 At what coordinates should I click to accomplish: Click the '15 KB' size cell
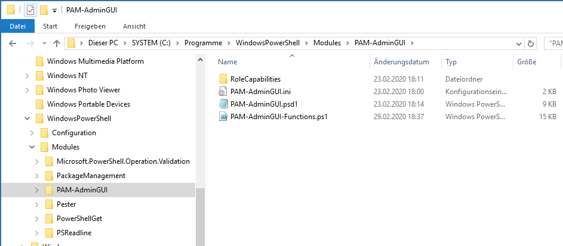pyautogui.click(x=547, y=117)
